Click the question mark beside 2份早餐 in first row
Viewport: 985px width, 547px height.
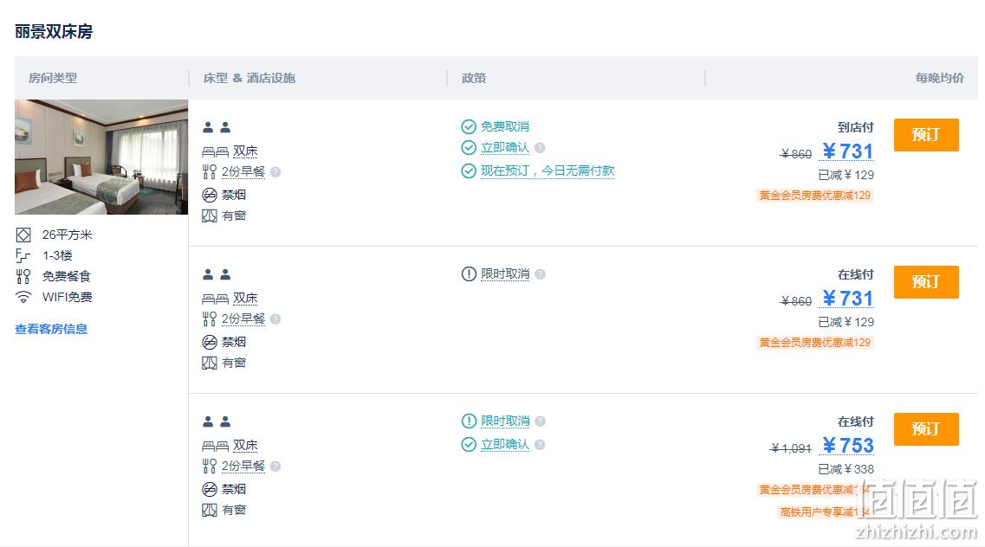(x=275, y=172)
